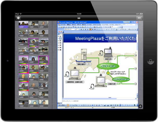Open the Line Style icon in drawing toolbar
The image size is (158, 122).
tap(111, 105)
